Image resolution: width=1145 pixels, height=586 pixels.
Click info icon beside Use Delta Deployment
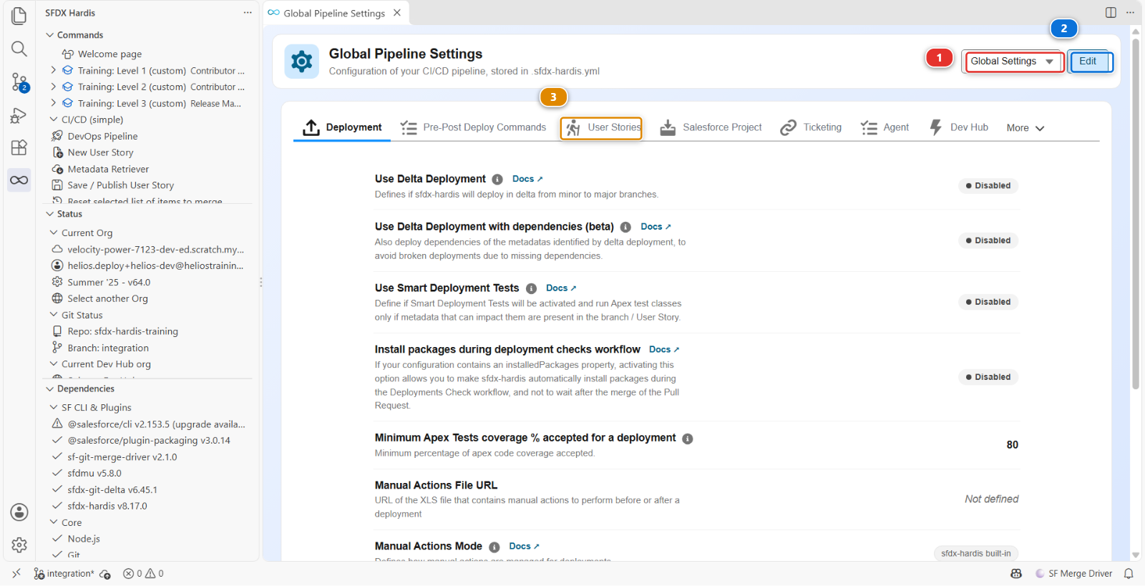tap(497, 180)
